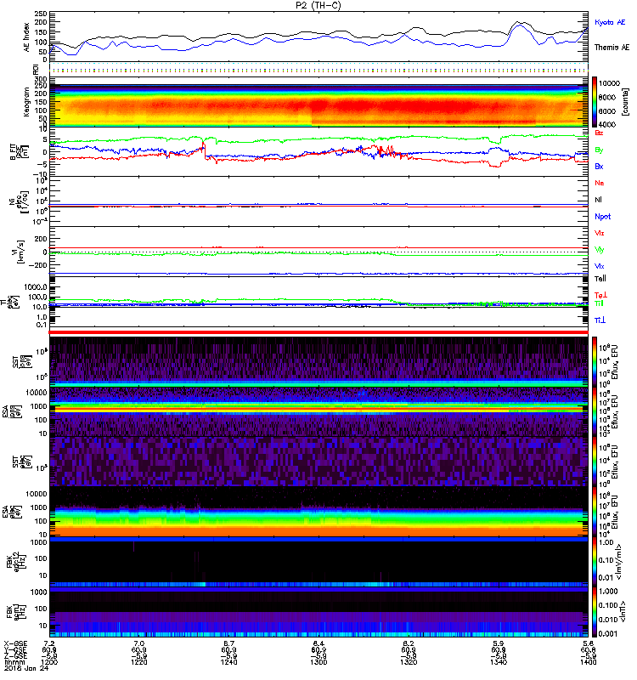
Task: Click the thick red bar above SST panel
Action: pos(318,332)
